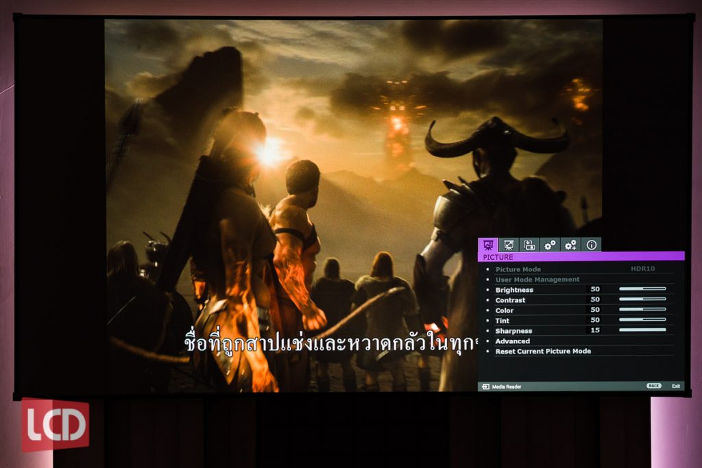Adjust the Tint slider bar
The width and height of the screenshot is (702, 468).
point(642,320)
